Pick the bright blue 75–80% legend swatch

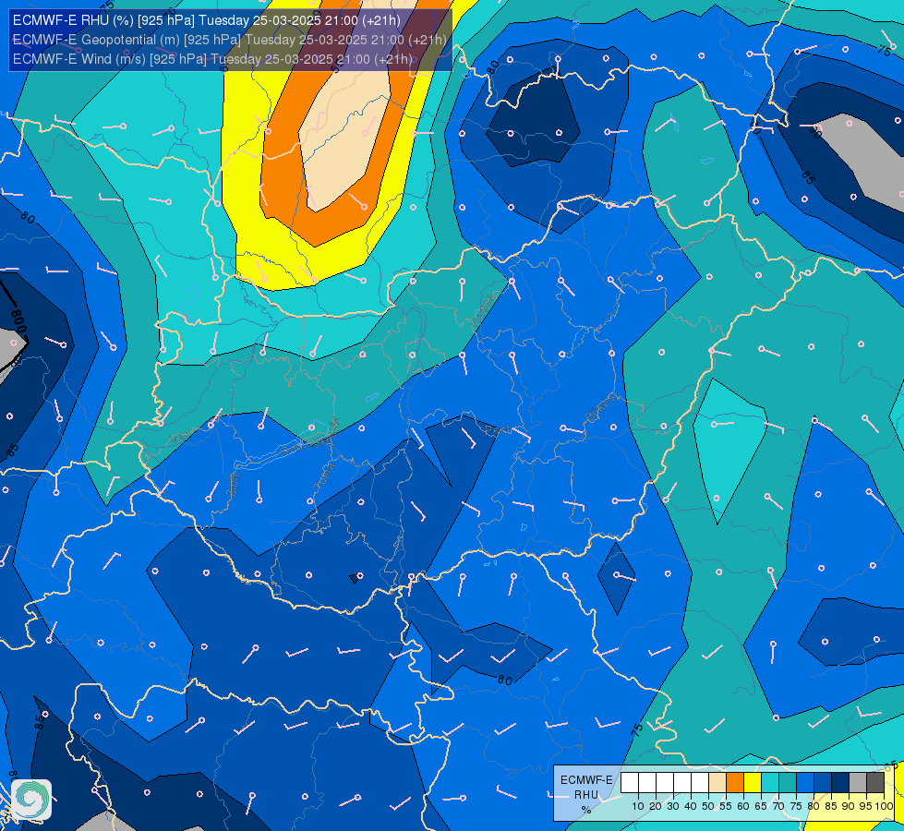pyautogui.click(x=805, y=783)
